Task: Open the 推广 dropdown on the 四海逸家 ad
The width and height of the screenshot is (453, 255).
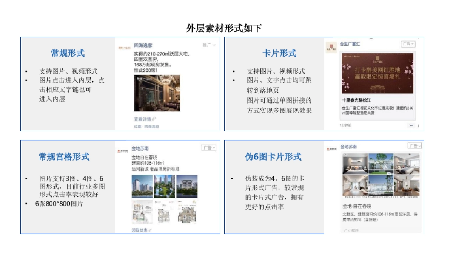Action: pyautogui.click(x=208, y=45)
